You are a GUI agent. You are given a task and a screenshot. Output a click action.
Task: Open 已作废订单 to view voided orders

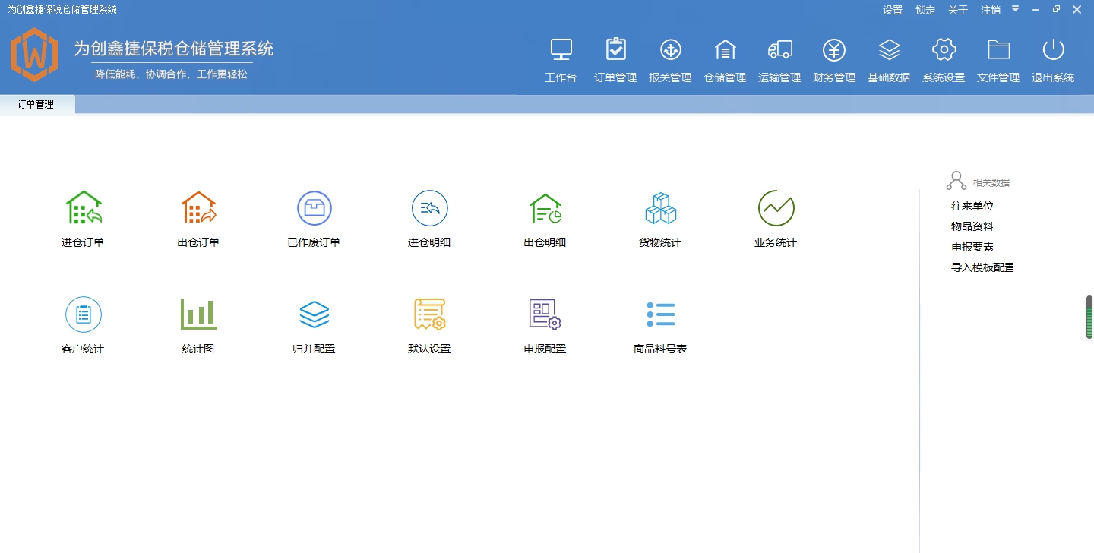click(x=314, y=218)
